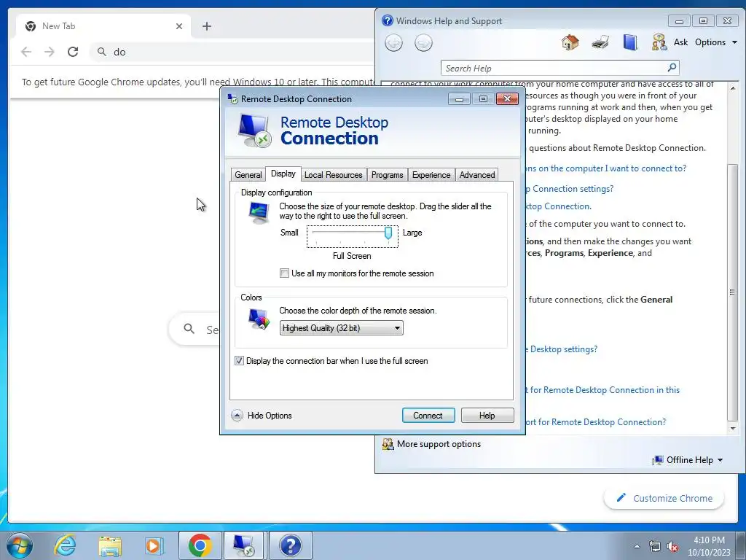Image resolution: width=746 pixels, height=560 pixels.
Task: Launch Internet Explorer from taskbar
Action: click(65, 545)
